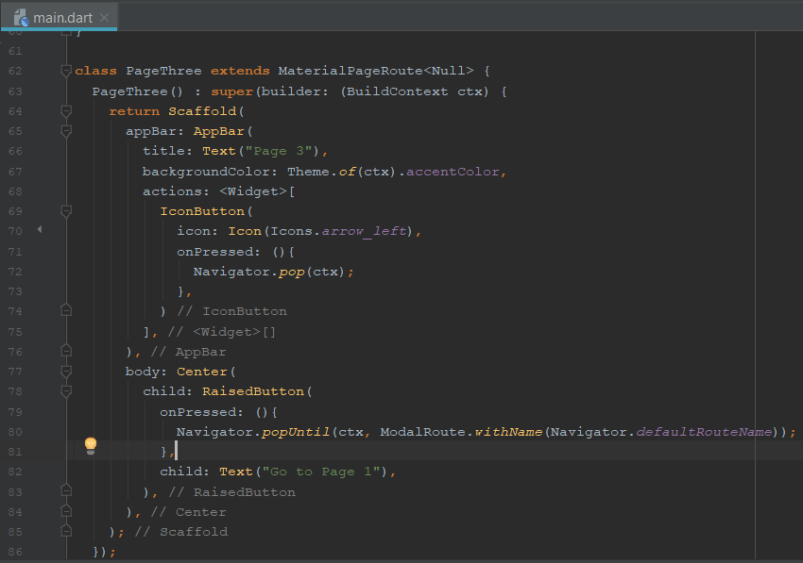803x563 pixels.
Task: Click Center on line 77
Action: pyautogui.click(x=202, y=372)
